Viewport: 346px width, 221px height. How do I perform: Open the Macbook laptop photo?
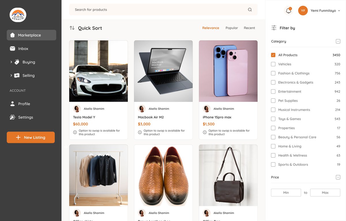point(163,71)
